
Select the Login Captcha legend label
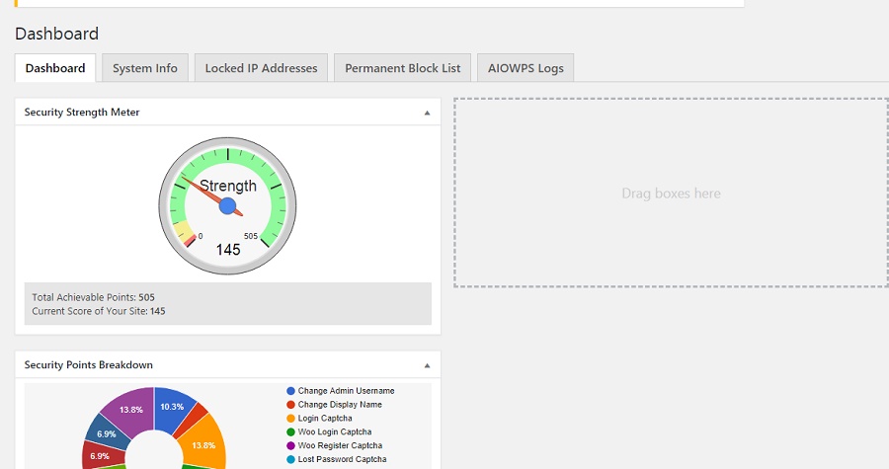tap(325, 418)
